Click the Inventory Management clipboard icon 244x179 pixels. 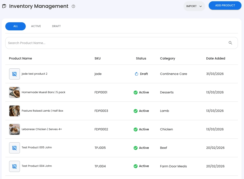tap(4, 6)
